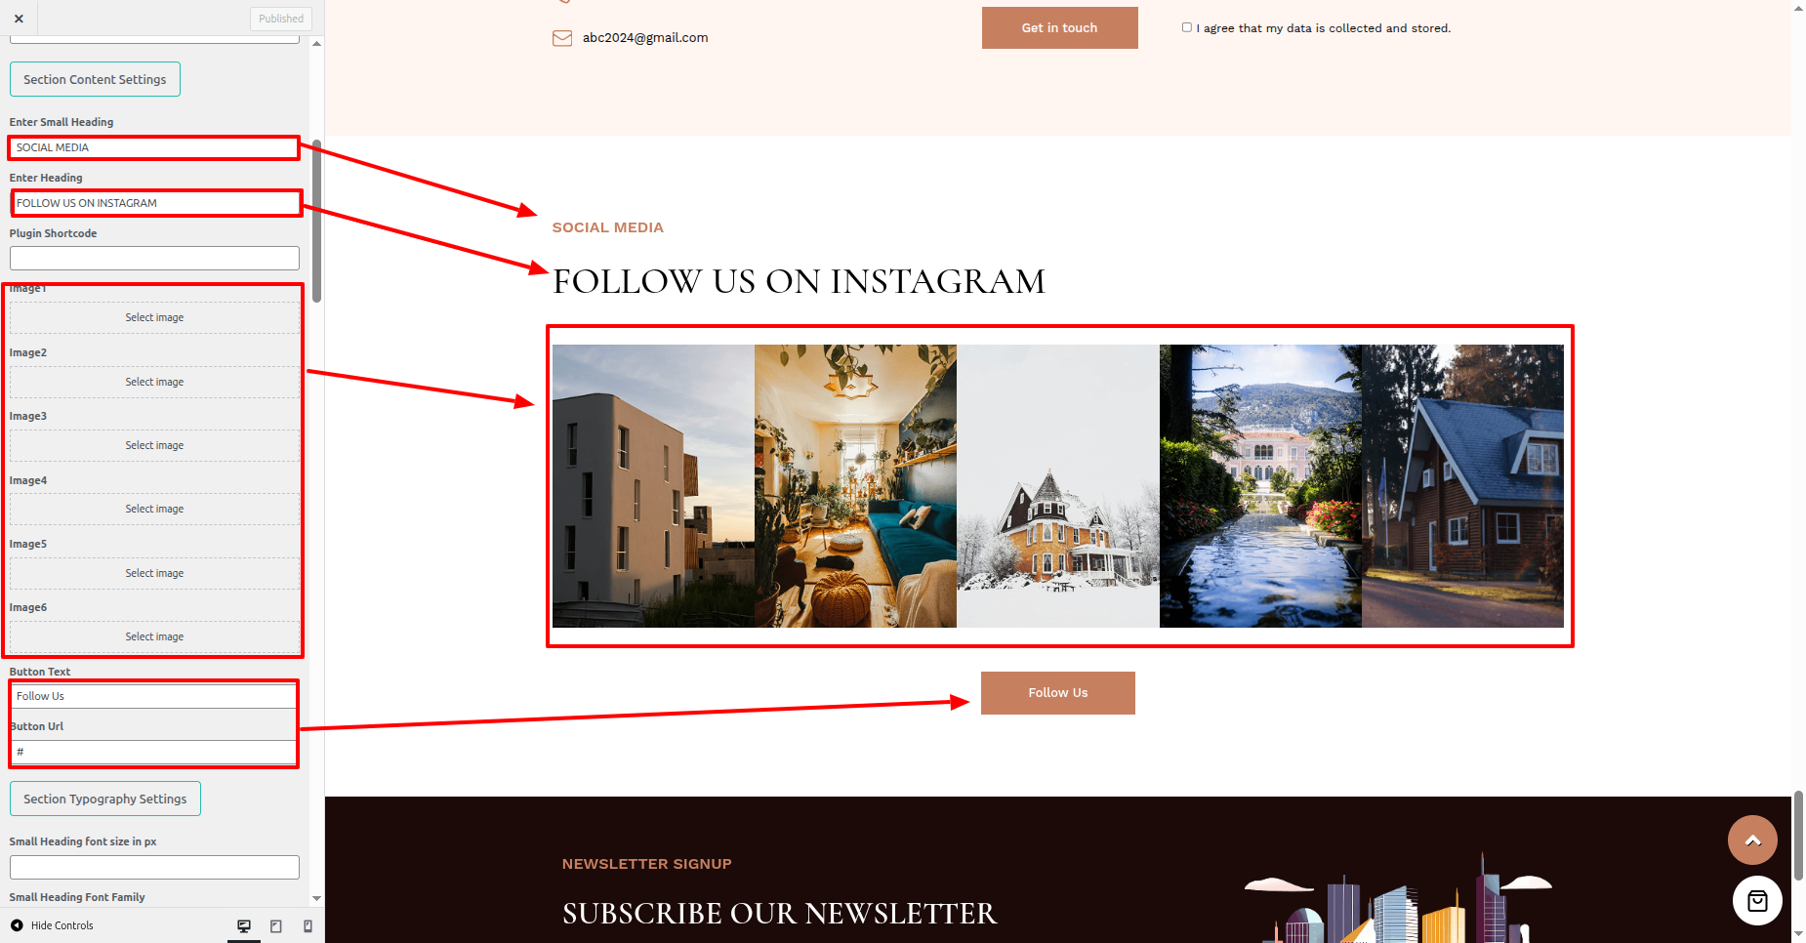This screenshot has width=1806, height=943.
Task: Click the Hide Controls collapse icon
Action: pos(17,925)
